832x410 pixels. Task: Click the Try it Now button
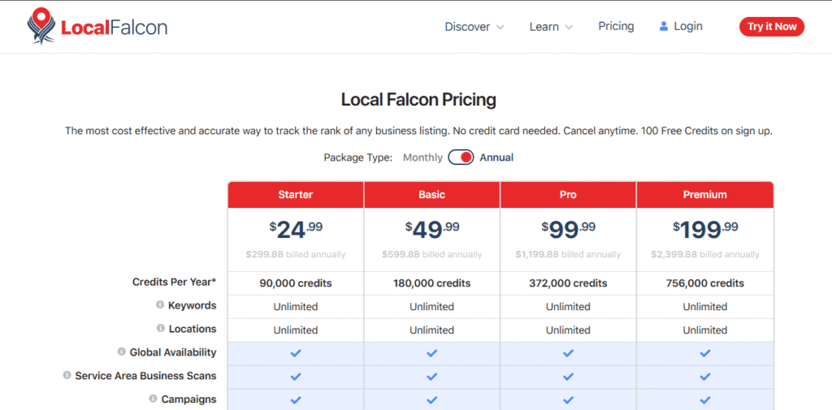(x=772, y=27)
